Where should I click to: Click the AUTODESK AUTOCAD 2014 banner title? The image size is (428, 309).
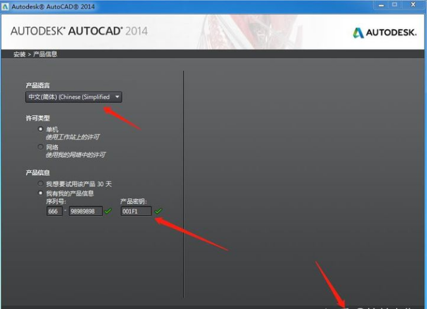(x=79, y=31)
